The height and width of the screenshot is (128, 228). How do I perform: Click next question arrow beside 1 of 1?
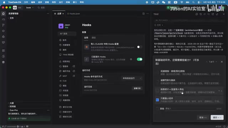pyautogui.click(x=216, y=62)
